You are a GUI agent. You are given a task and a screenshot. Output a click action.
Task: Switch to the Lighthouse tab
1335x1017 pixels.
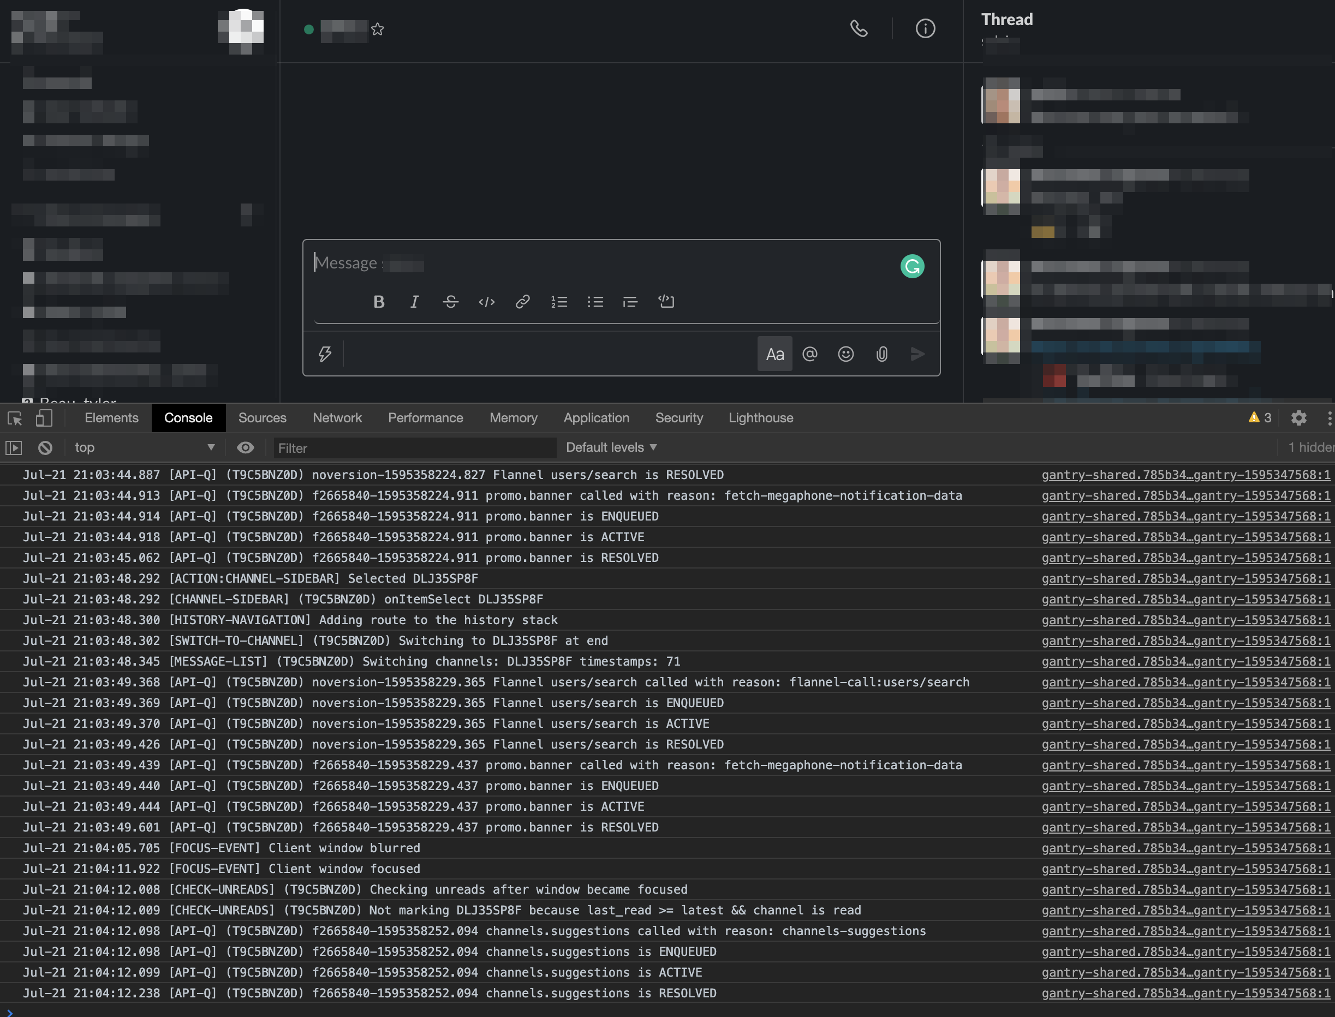[x=760, y=418]
